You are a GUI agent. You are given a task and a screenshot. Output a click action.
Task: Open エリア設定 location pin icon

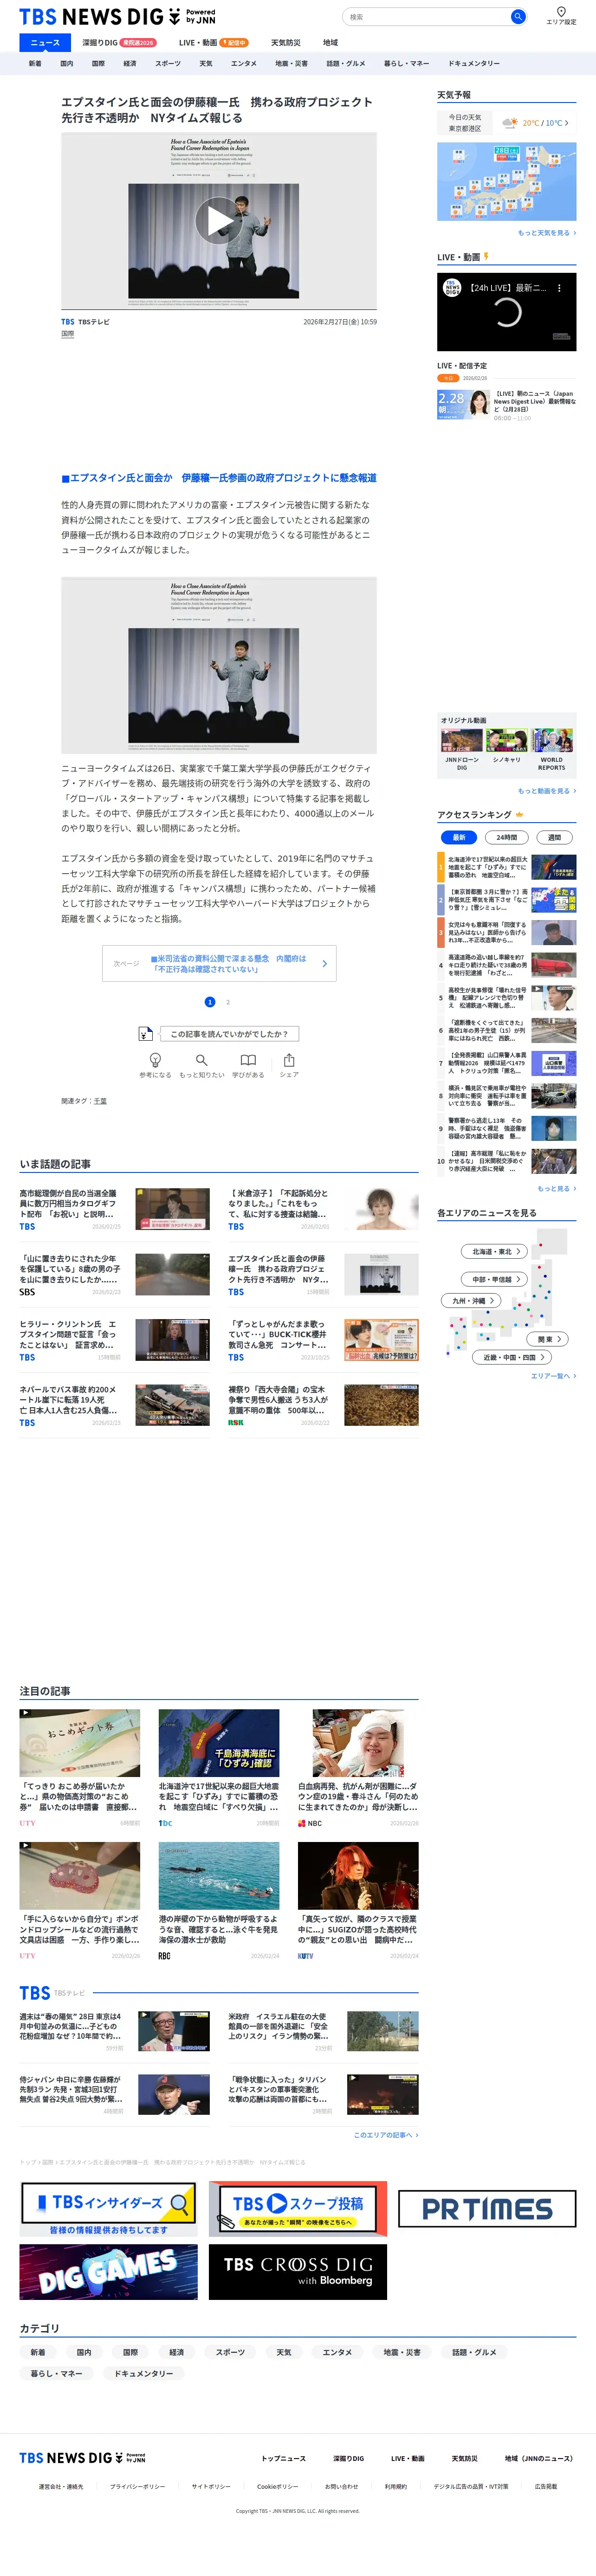click(x=561, y=12)
